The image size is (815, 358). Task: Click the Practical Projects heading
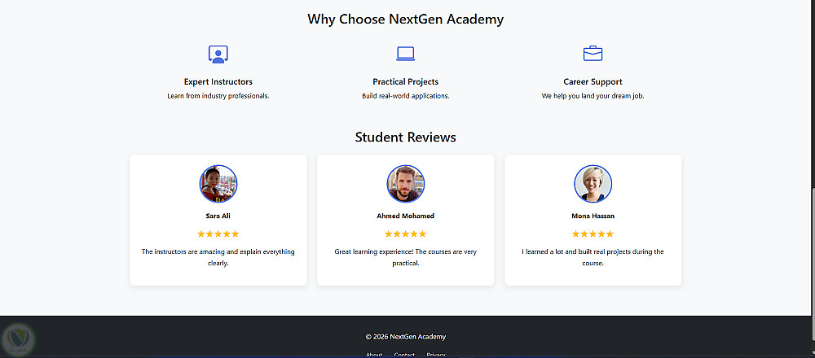tap(405, 82)
